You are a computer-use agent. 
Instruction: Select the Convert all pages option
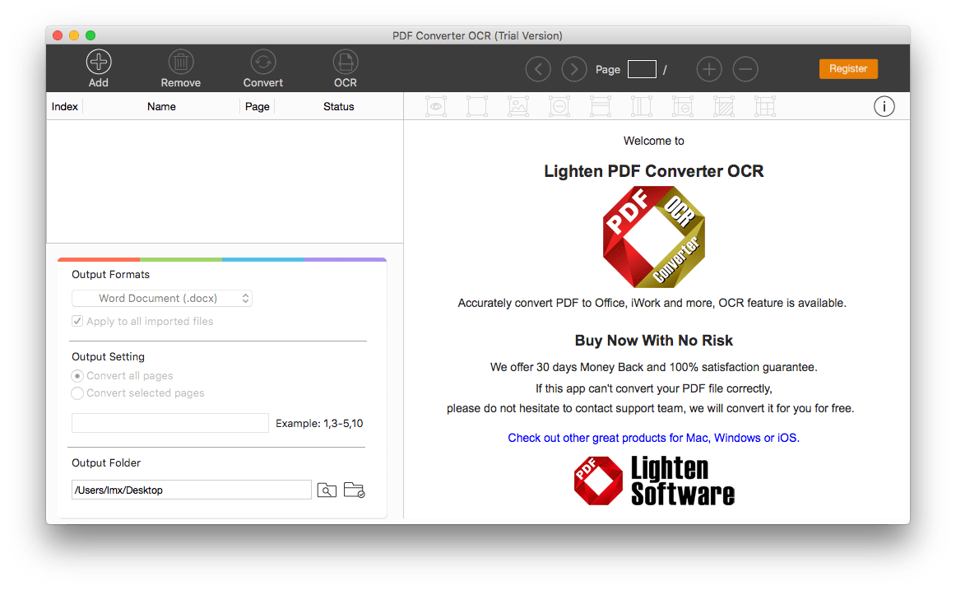pos(77,375)
